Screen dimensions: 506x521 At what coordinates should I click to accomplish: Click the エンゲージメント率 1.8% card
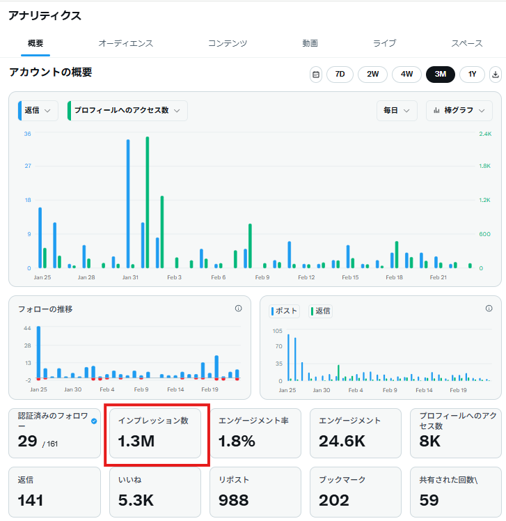tap(255, 433)
